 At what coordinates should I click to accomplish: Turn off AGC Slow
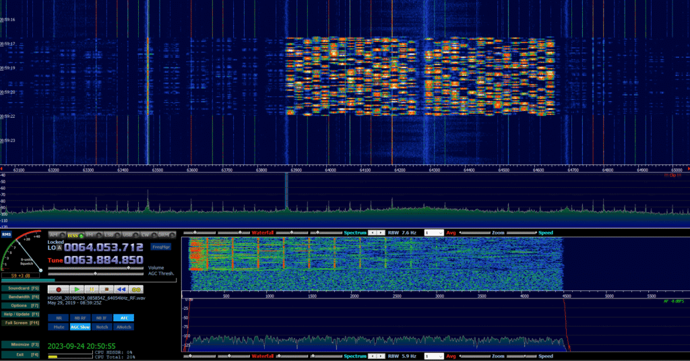(x=80, y=327)
